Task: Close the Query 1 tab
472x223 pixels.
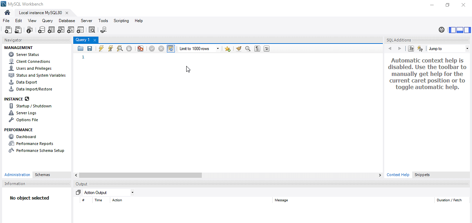Action: [95, 40]
